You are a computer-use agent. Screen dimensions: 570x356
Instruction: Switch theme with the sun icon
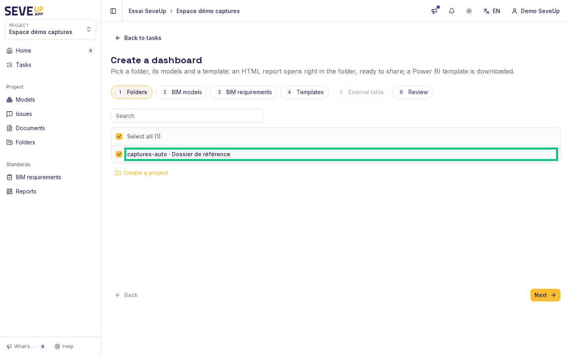point(469,11)
